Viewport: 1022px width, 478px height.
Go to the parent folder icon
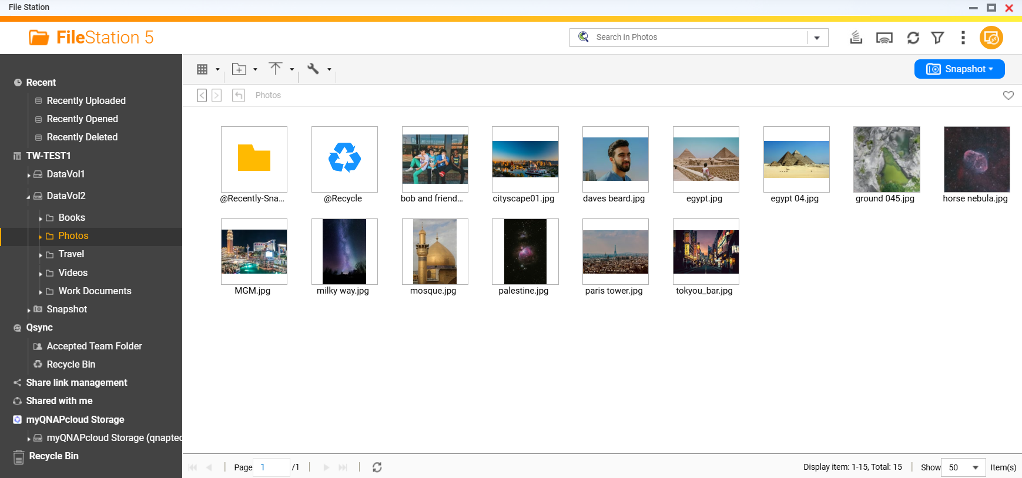239,95
